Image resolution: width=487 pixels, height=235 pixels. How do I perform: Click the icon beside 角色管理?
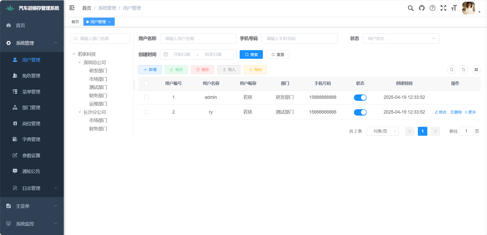click(x=15, y=76)
